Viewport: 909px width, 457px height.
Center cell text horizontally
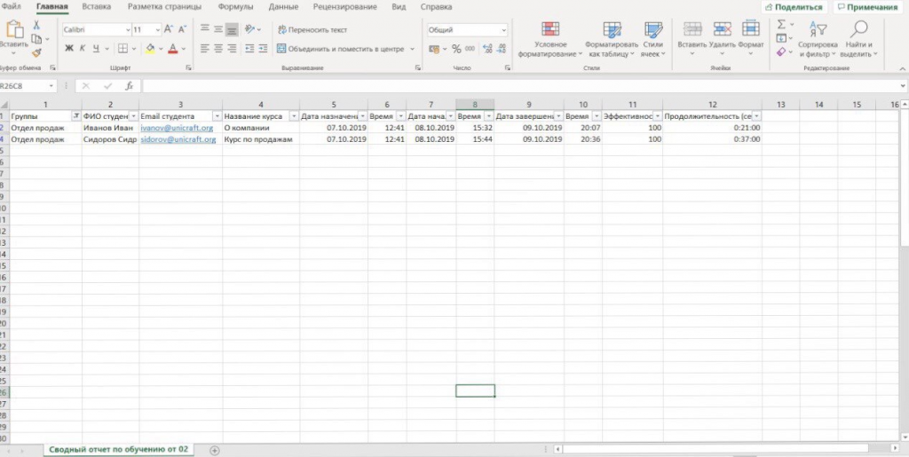tap(218, 49)
